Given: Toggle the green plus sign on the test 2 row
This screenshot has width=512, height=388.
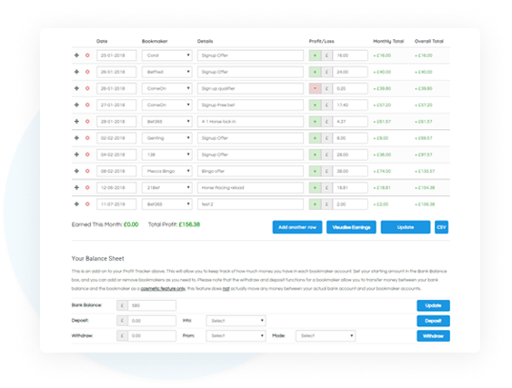Looking at the screenshot, I should (x=315, y=204).
